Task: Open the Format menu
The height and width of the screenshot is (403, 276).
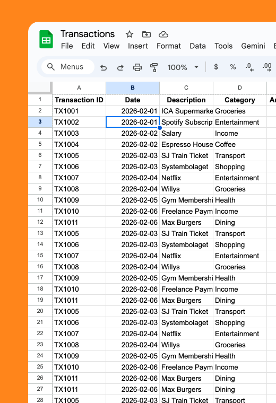Action: [x=169, y=46]
